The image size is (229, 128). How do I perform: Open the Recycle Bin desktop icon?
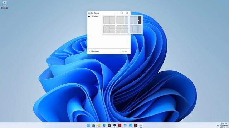[4, 5]
